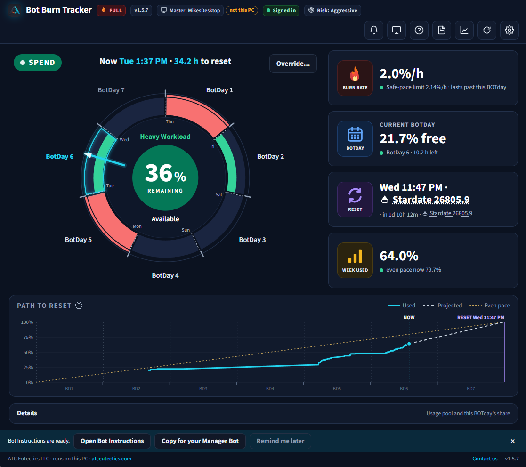Click the Signed in status badge
Image resolution: width=526 pixels, height=467 pixels.
[x=281, y=10]
